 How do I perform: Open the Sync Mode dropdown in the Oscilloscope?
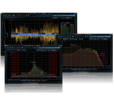click(x=69, y=18)
